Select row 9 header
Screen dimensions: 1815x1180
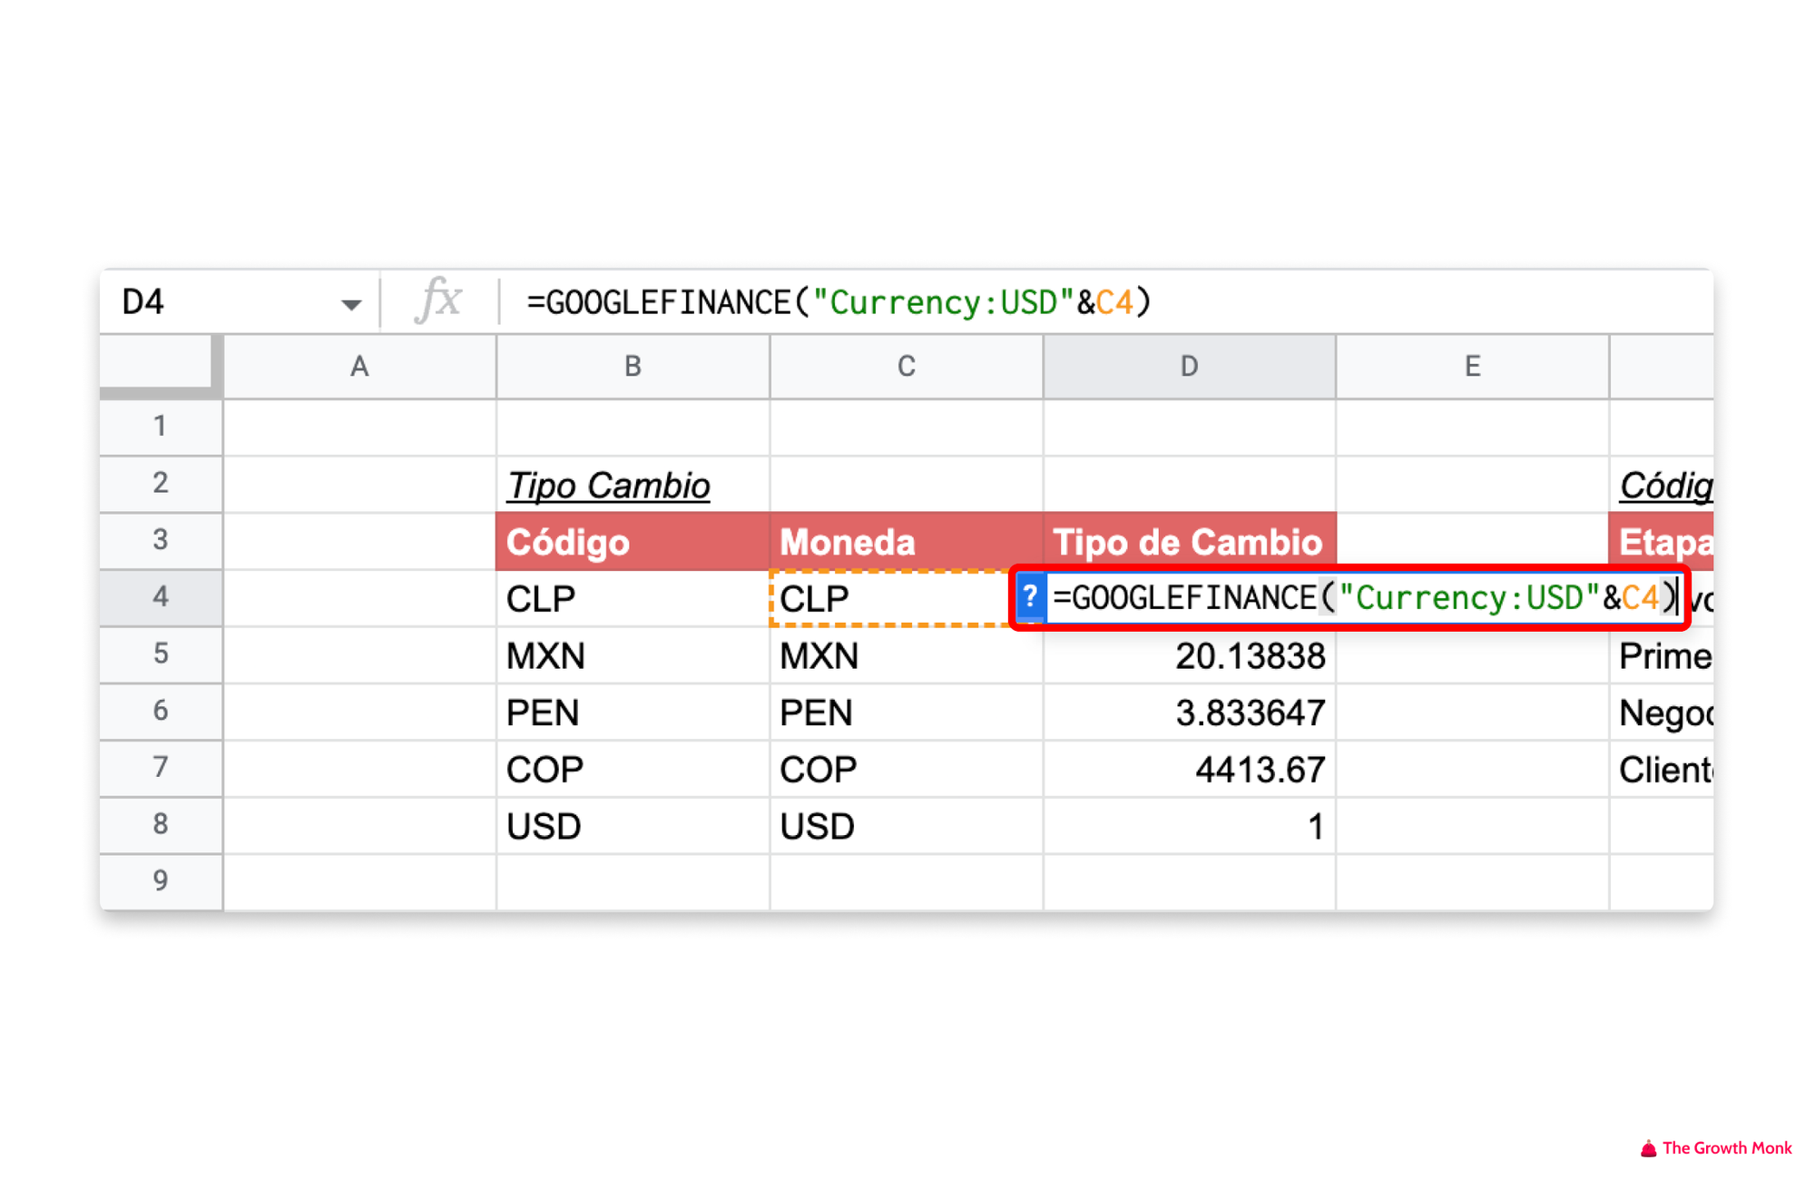coord(161,881)
